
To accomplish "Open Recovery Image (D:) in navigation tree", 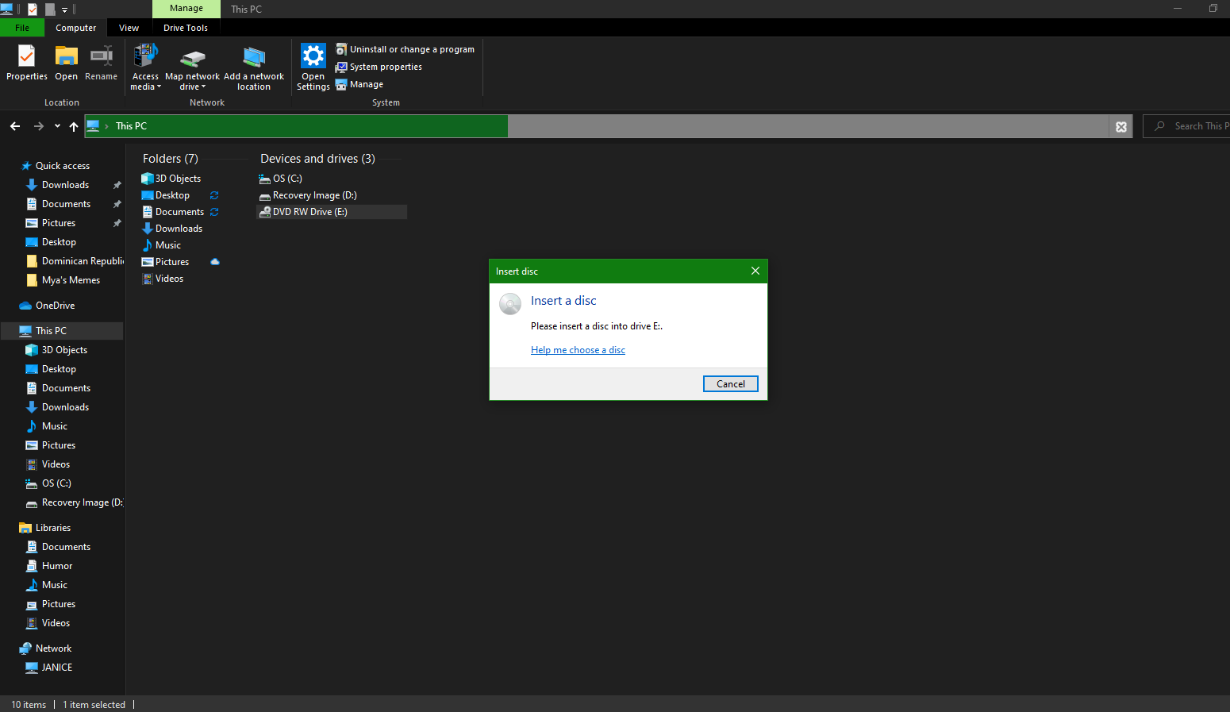I will [75, 502].
